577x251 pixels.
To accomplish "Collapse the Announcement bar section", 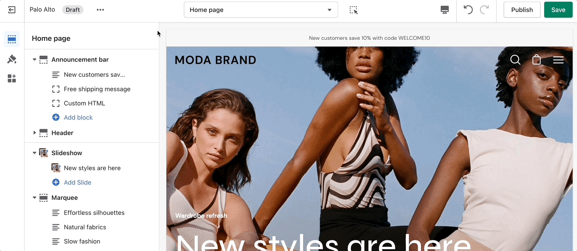I will pos(35,60).
